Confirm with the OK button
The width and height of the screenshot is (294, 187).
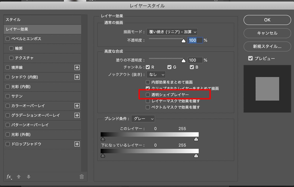pos(267,20)
